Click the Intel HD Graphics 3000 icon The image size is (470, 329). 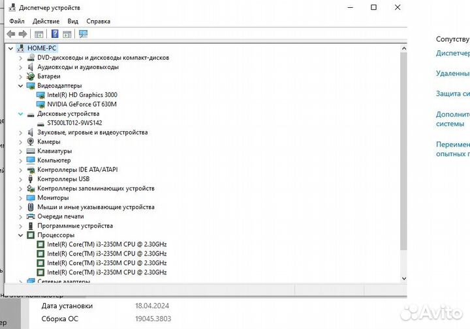pyautogui.click(x=40, y=95)
